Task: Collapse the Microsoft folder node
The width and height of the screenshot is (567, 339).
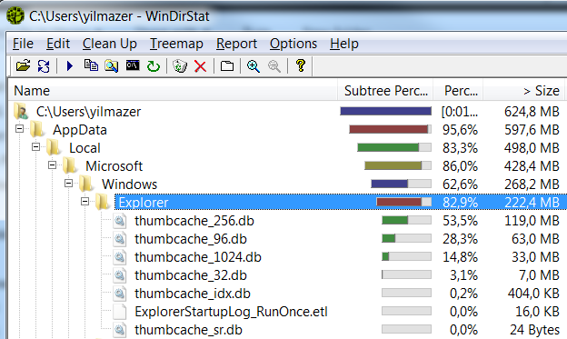Action: [x=53, y=165]
